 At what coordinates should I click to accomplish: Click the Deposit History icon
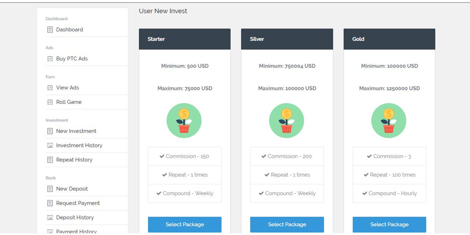(50, 218)
